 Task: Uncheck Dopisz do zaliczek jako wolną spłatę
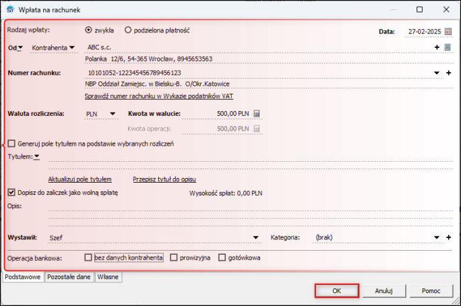pos(11,193)
